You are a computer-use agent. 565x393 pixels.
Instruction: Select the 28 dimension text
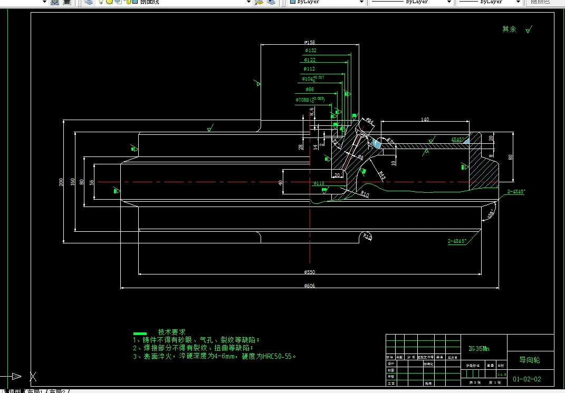click(x=301, y=147)
